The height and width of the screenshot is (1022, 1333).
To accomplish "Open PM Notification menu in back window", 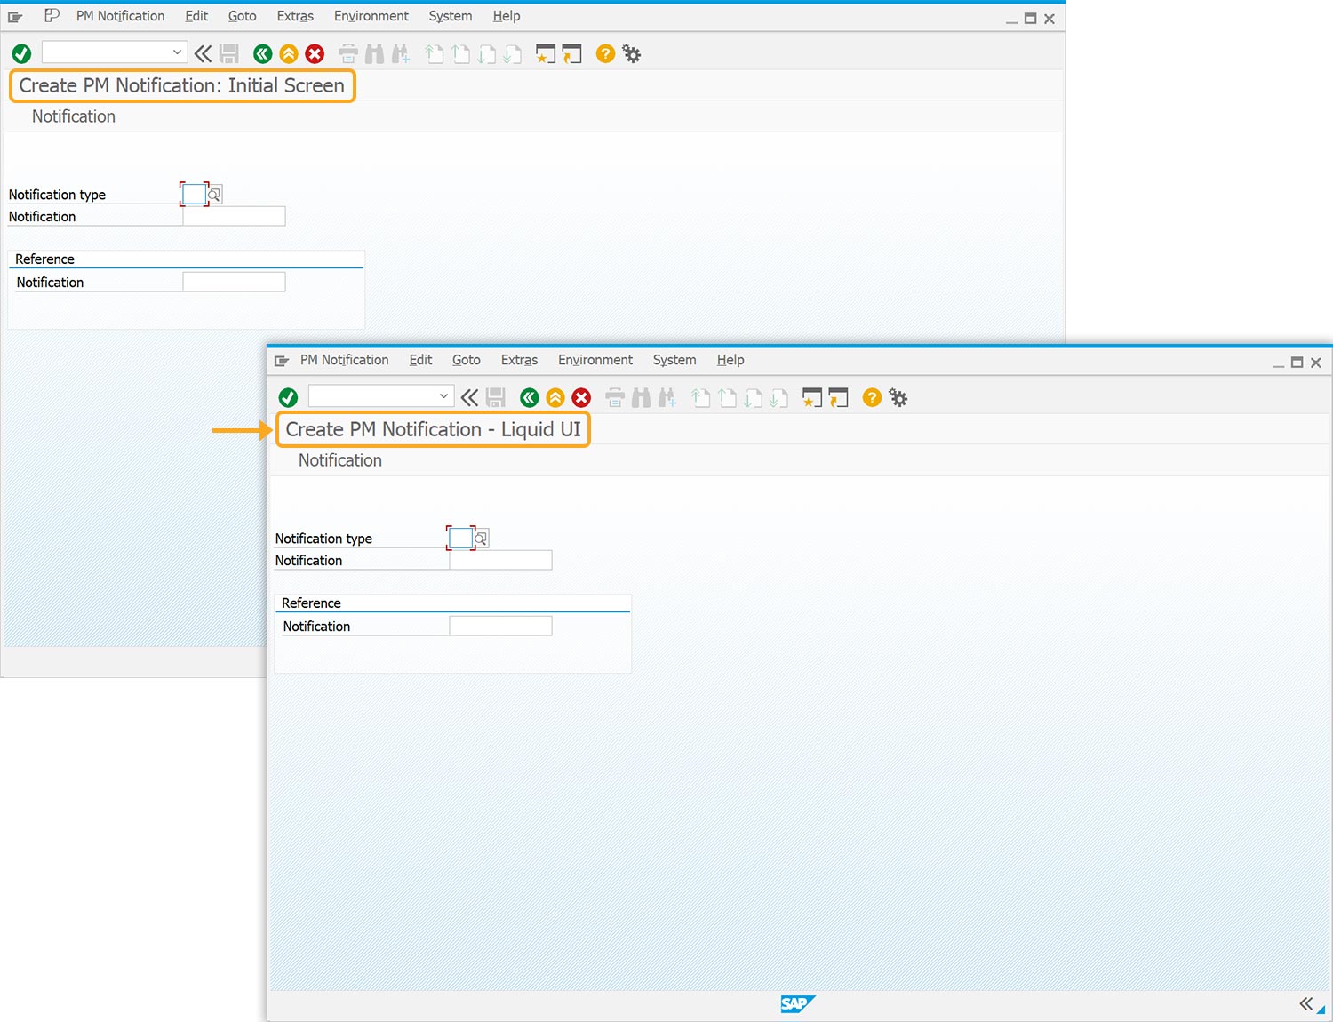I will tap(120, 16).
